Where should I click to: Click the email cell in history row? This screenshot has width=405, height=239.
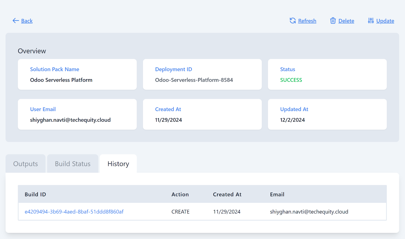[309, 212]
